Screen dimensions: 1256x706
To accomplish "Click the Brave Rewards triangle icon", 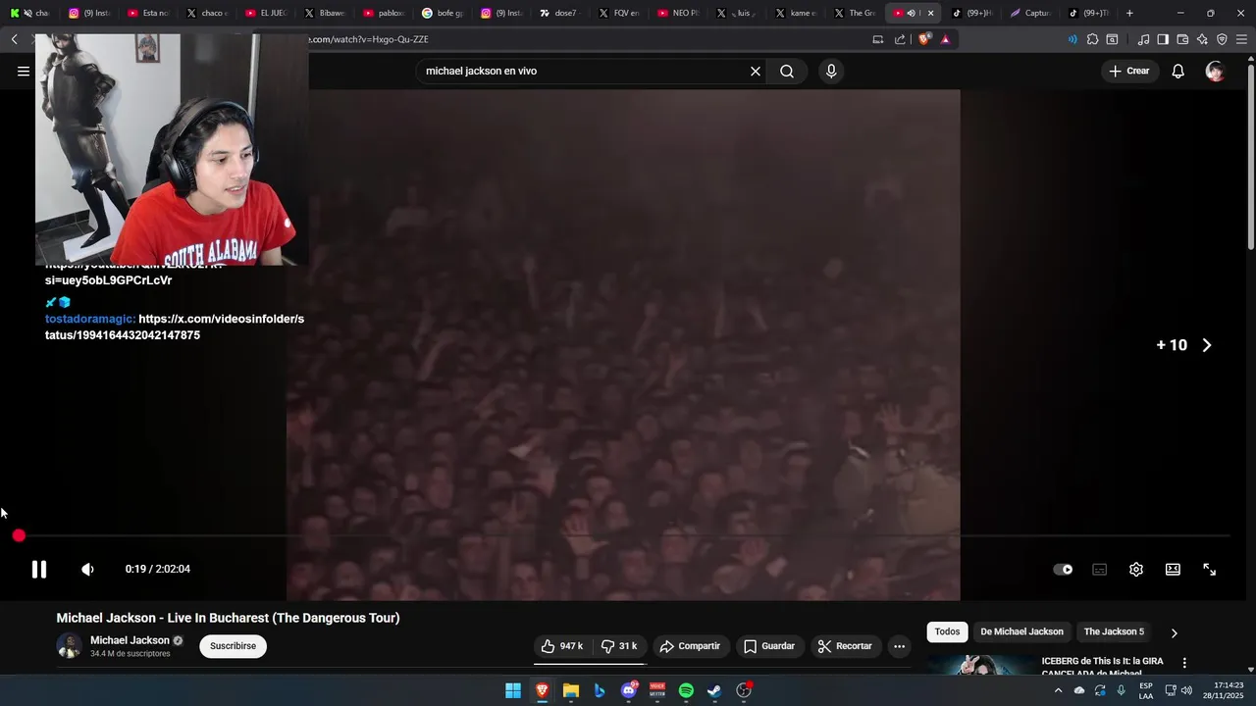I will click(945, 39).
